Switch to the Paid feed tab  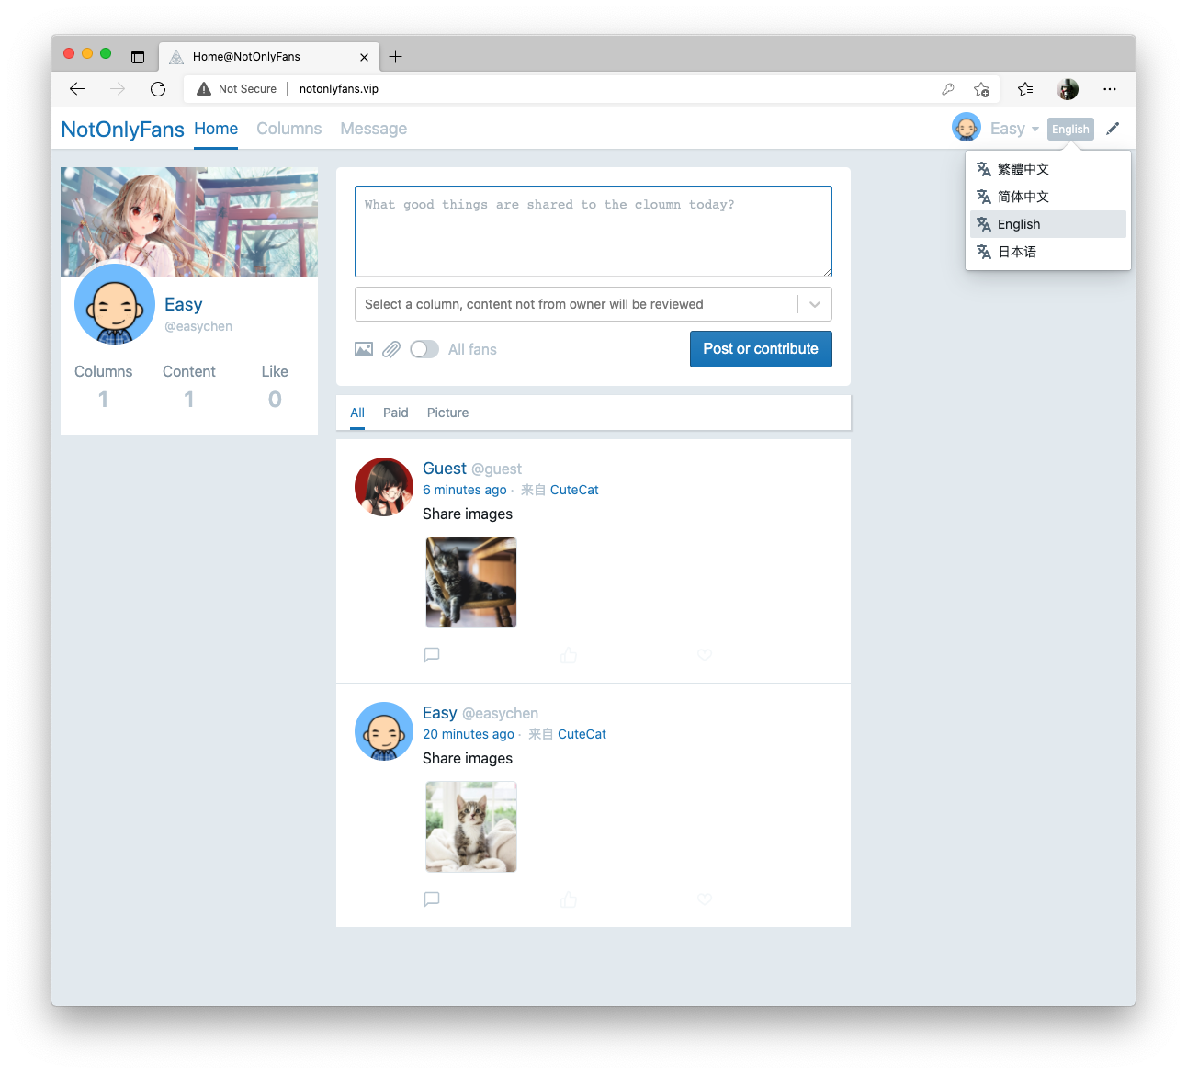[396, 413]
